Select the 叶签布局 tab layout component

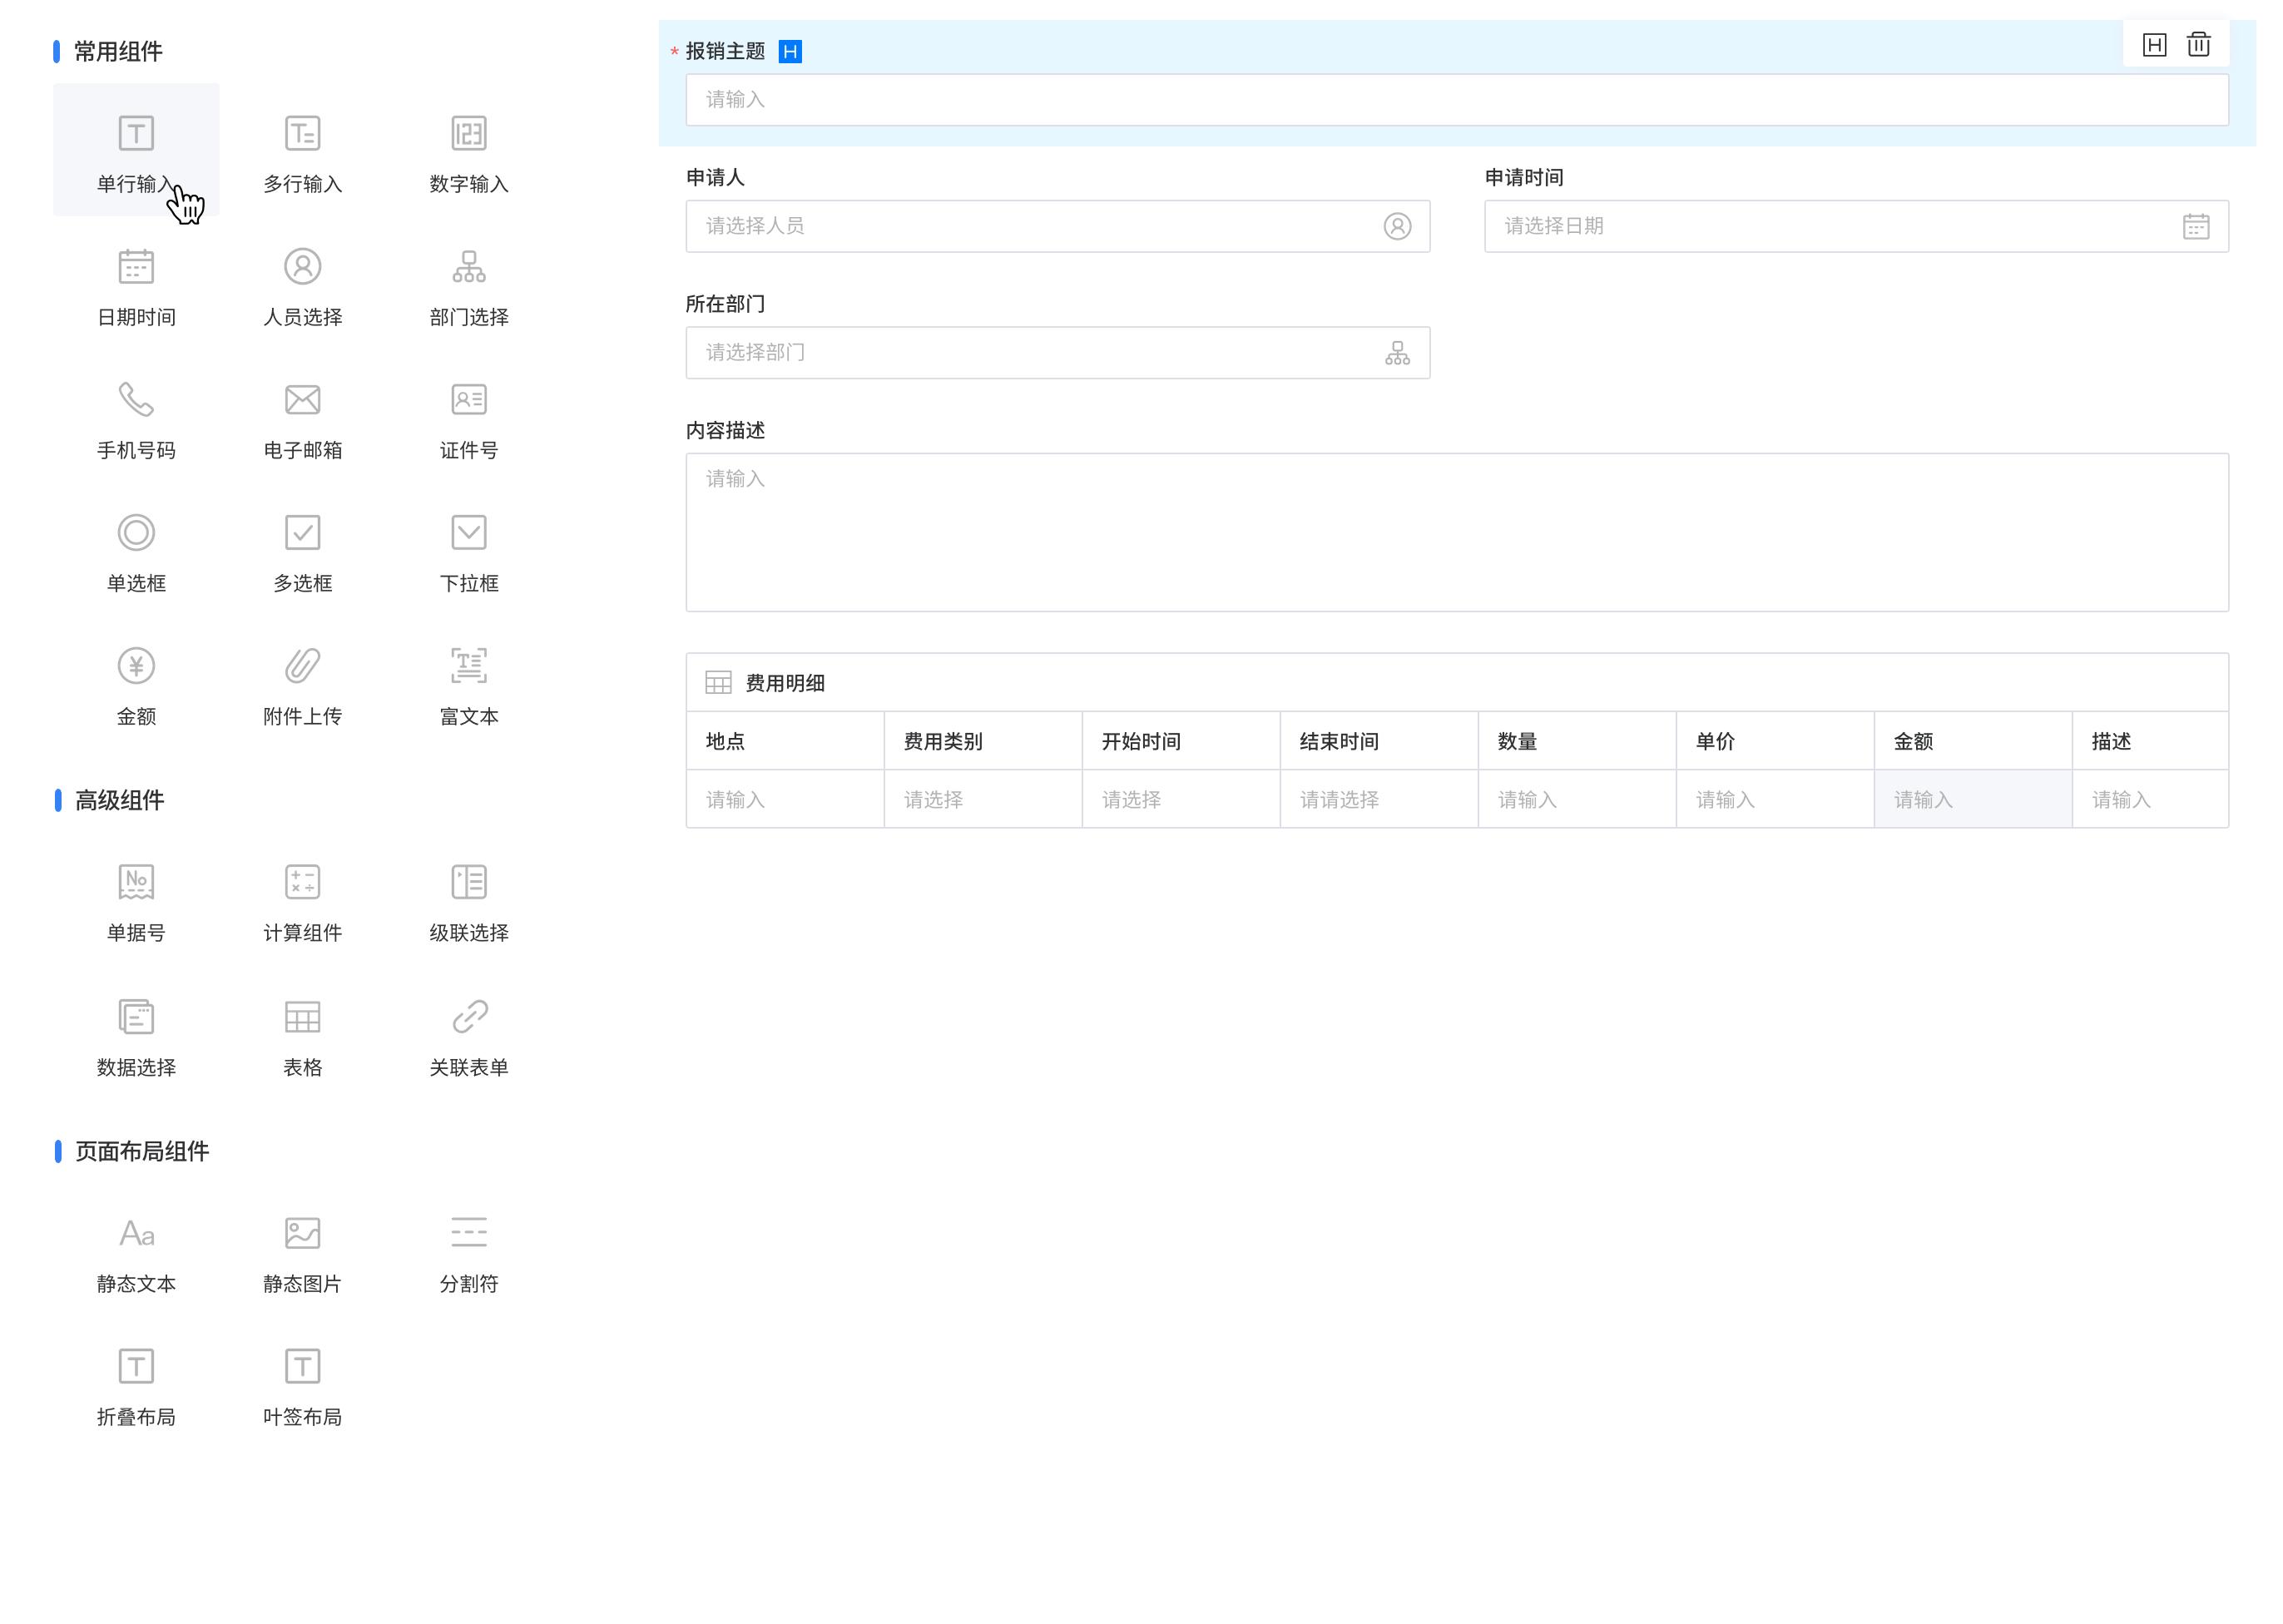302,1366
